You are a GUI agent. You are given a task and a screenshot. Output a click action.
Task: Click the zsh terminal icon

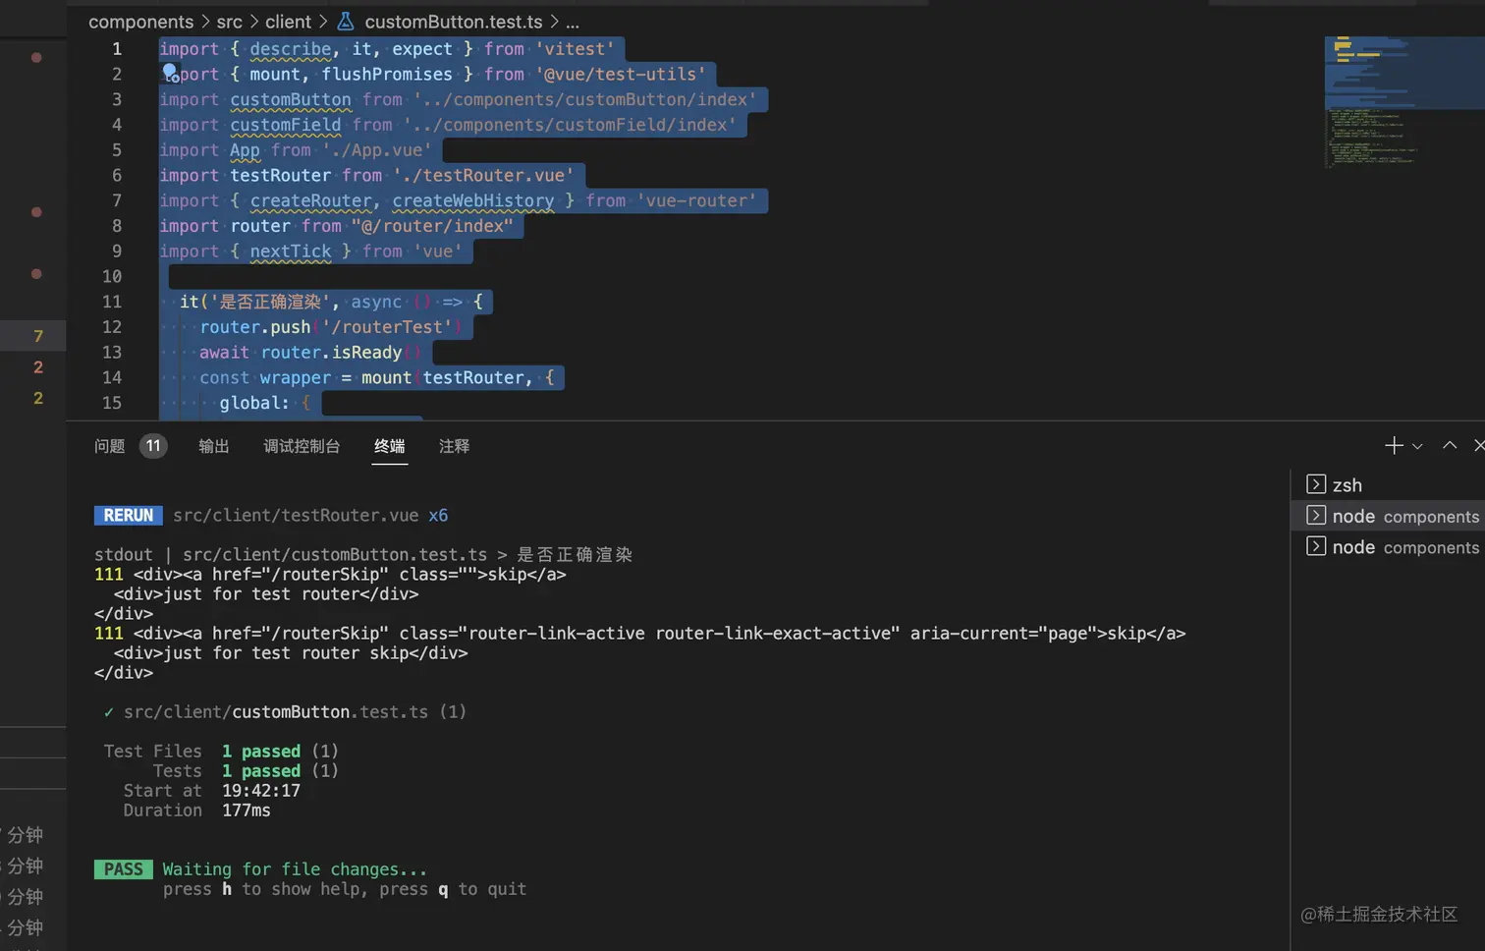pos(1316,484)
